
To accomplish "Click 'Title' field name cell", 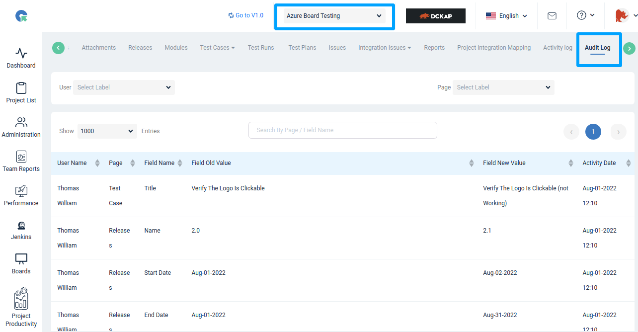I will (150, 188).
